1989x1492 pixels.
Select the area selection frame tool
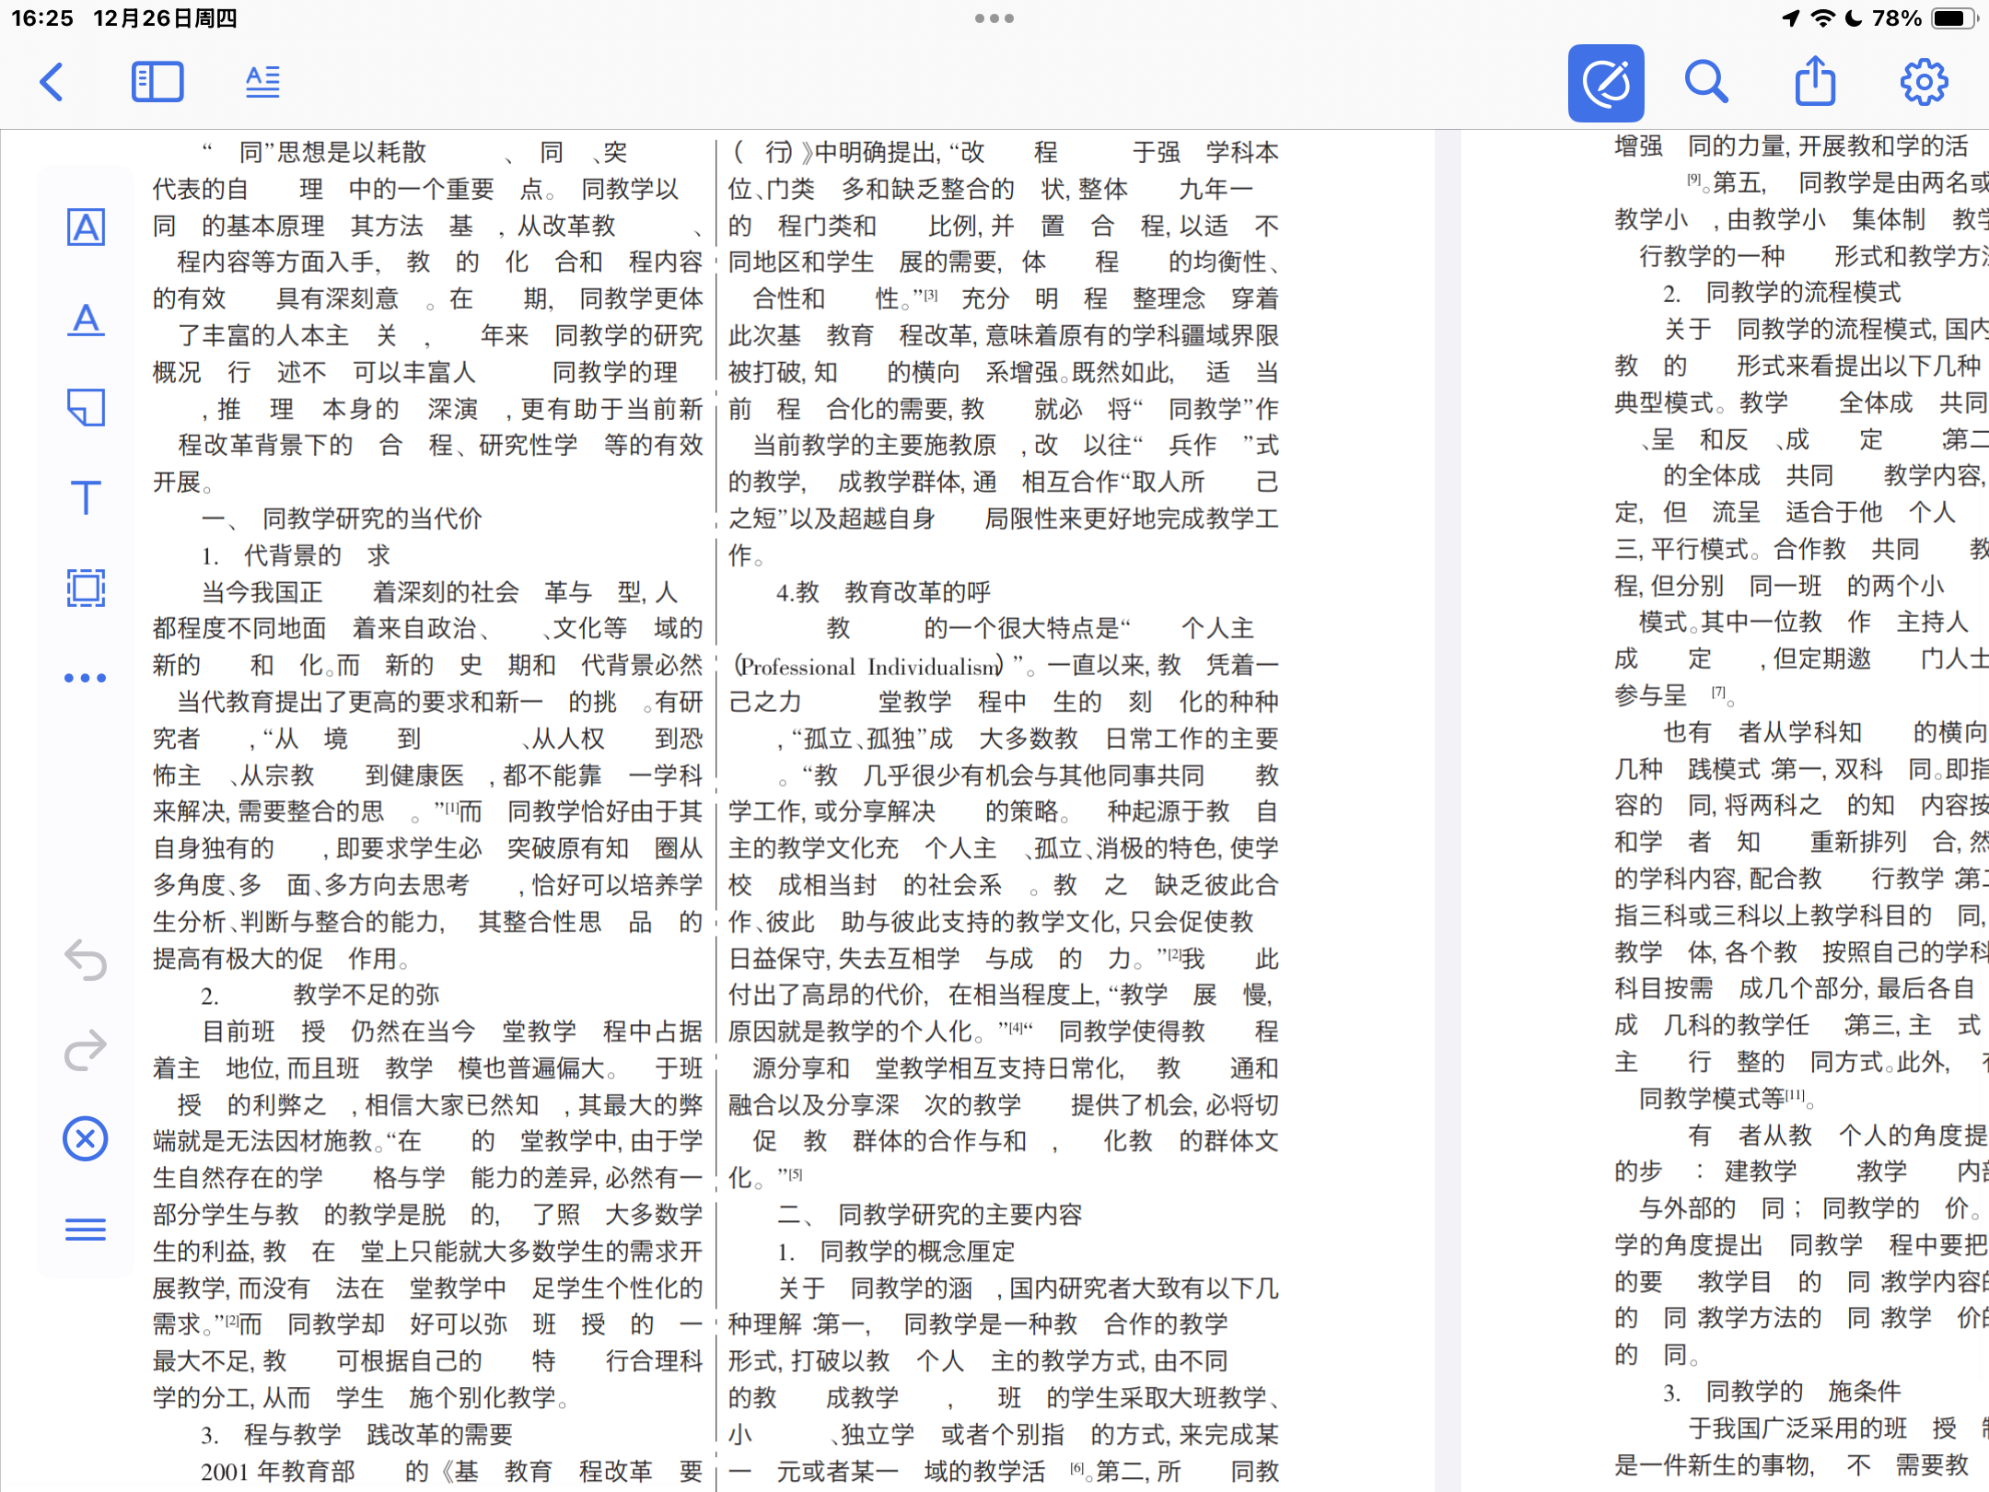pos(86,588)
